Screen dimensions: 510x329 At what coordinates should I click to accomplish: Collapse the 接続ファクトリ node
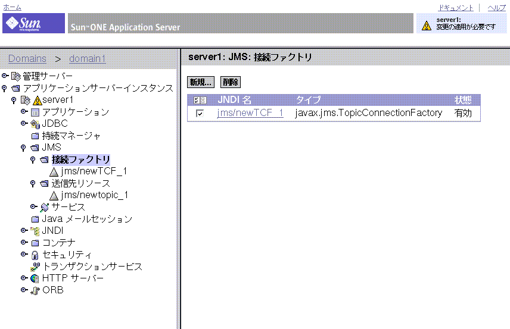33,159
